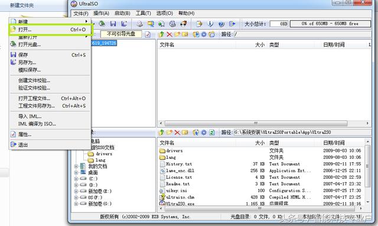Expand the (D:) drive node

pyautogui.click(x=76, y=185)
